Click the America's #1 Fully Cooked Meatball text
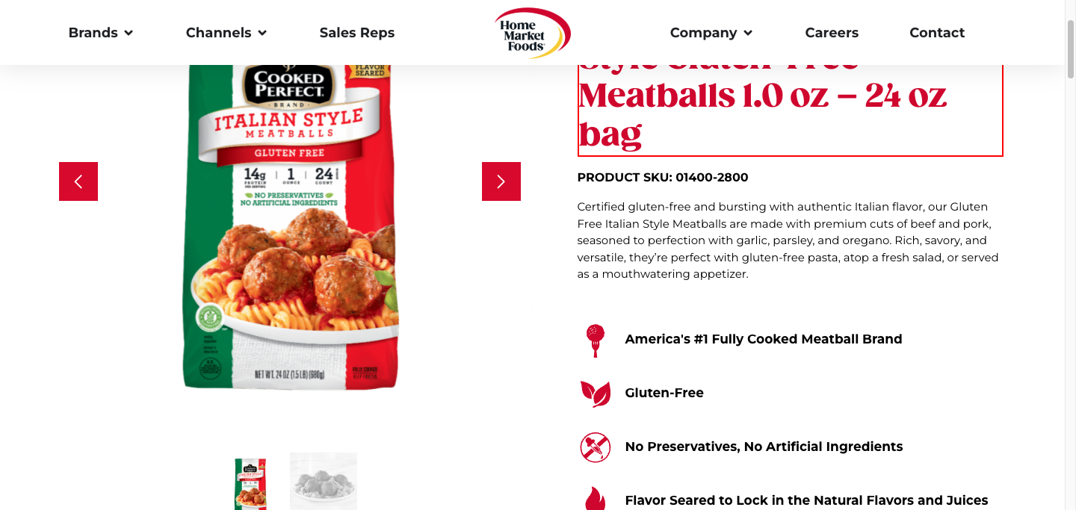Viewport: 1076px width, 510px height. click(764, 339)
